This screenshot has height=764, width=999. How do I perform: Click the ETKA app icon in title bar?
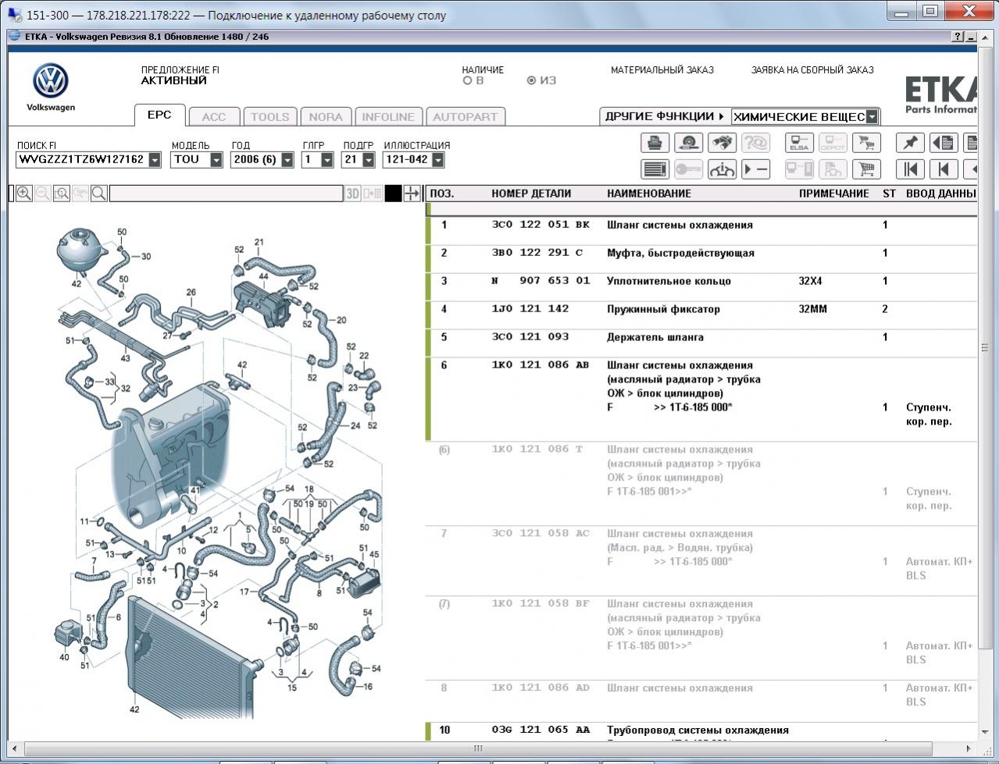point(15,37)
